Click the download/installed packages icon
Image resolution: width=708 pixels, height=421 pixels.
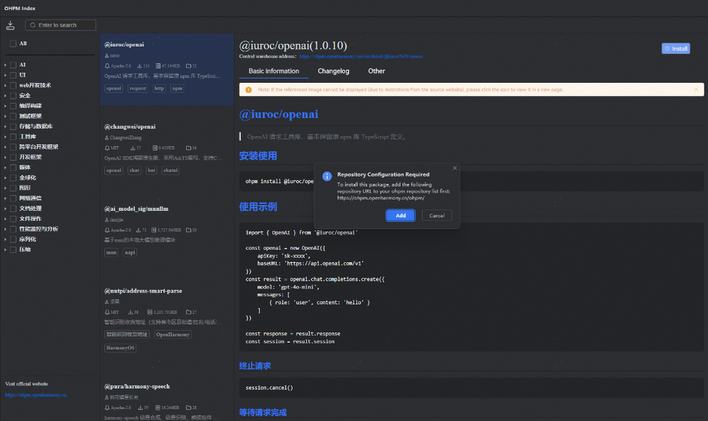click(x=9, y=25)
